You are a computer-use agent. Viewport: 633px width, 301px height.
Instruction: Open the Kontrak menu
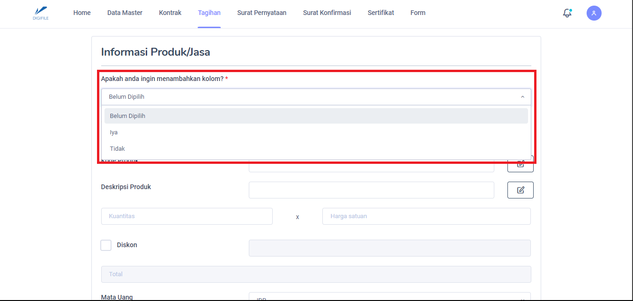coord(170,13)
